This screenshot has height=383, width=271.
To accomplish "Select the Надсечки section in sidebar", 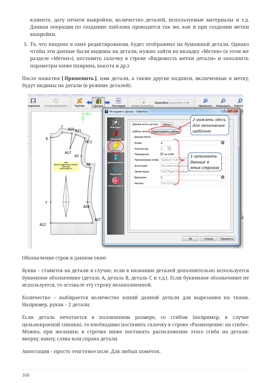I will pyautogui.click(x=115, y=170).
